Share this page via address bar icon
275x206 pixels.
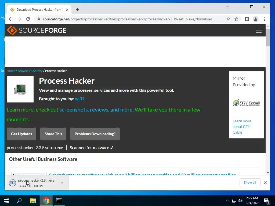click(x=228, y=19)
